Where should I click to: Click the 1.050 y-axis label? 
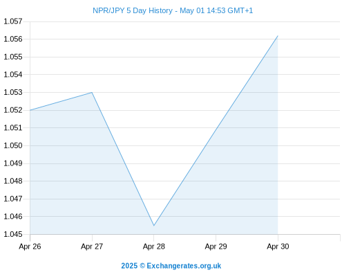click(13, 145)
